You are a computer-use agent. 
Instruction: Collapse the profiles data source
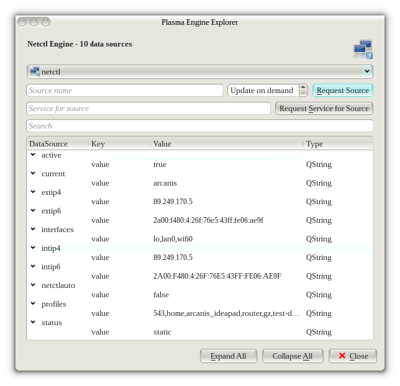pyautogui.click(x=33, y=304)
